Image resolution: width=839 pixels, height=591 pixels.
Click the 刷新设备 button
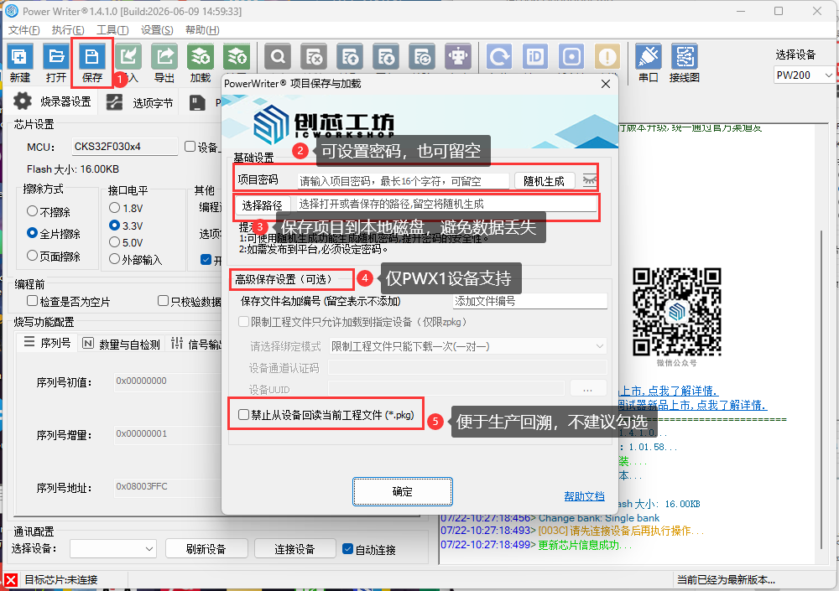click(206, 549)
